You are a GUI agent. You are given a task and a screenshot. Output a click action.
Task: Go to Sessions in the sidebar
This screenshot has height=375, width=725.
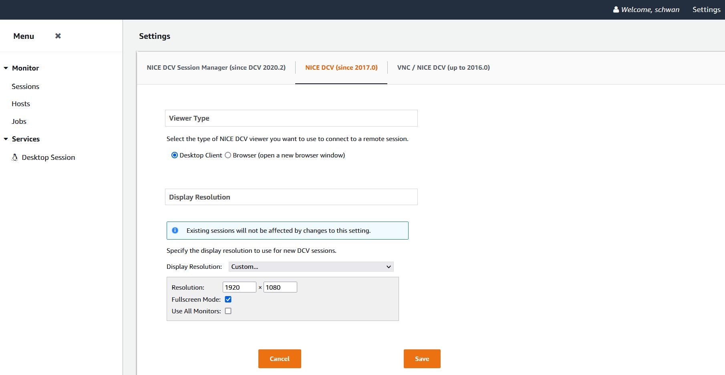click(25, 87)
